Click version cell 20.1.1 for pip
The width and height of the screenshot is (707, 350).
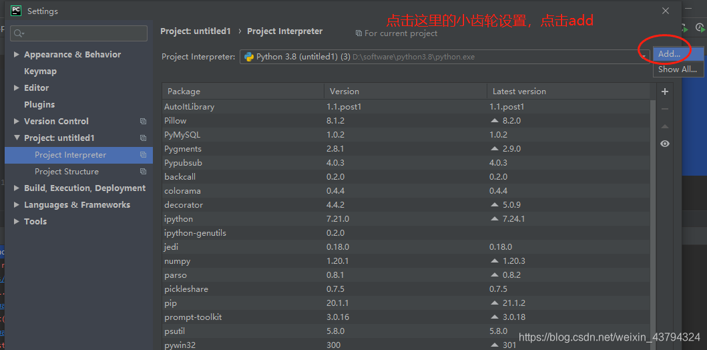338,303
